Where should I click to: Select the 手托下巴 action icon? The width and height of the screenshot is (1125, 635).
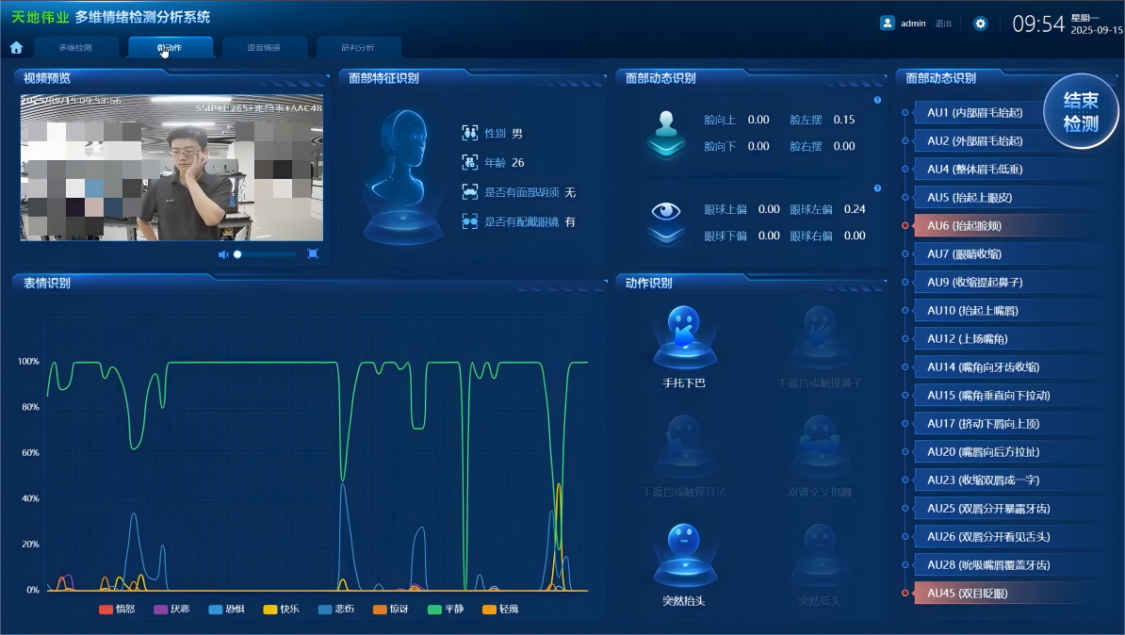684,337
